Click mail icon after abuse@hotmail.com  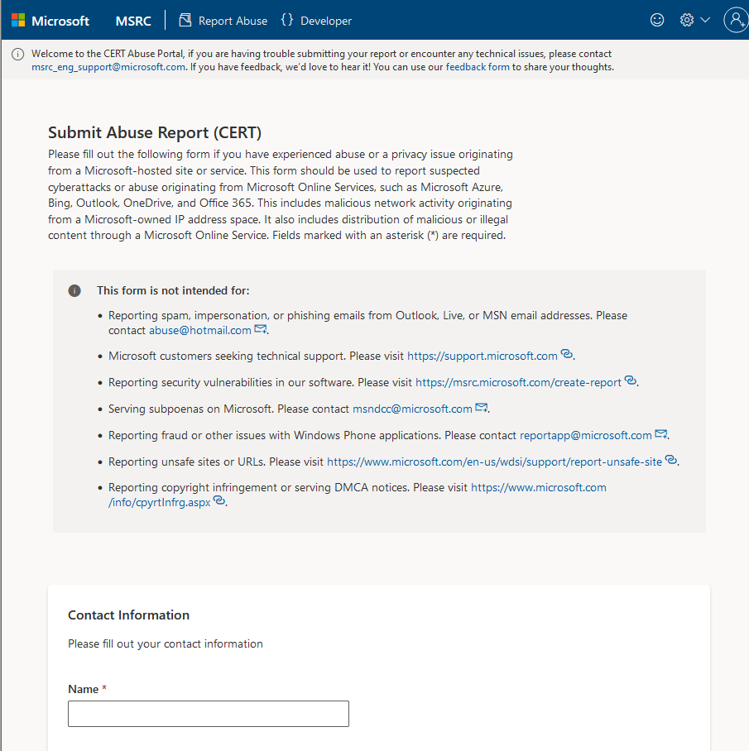click(260, 329)
